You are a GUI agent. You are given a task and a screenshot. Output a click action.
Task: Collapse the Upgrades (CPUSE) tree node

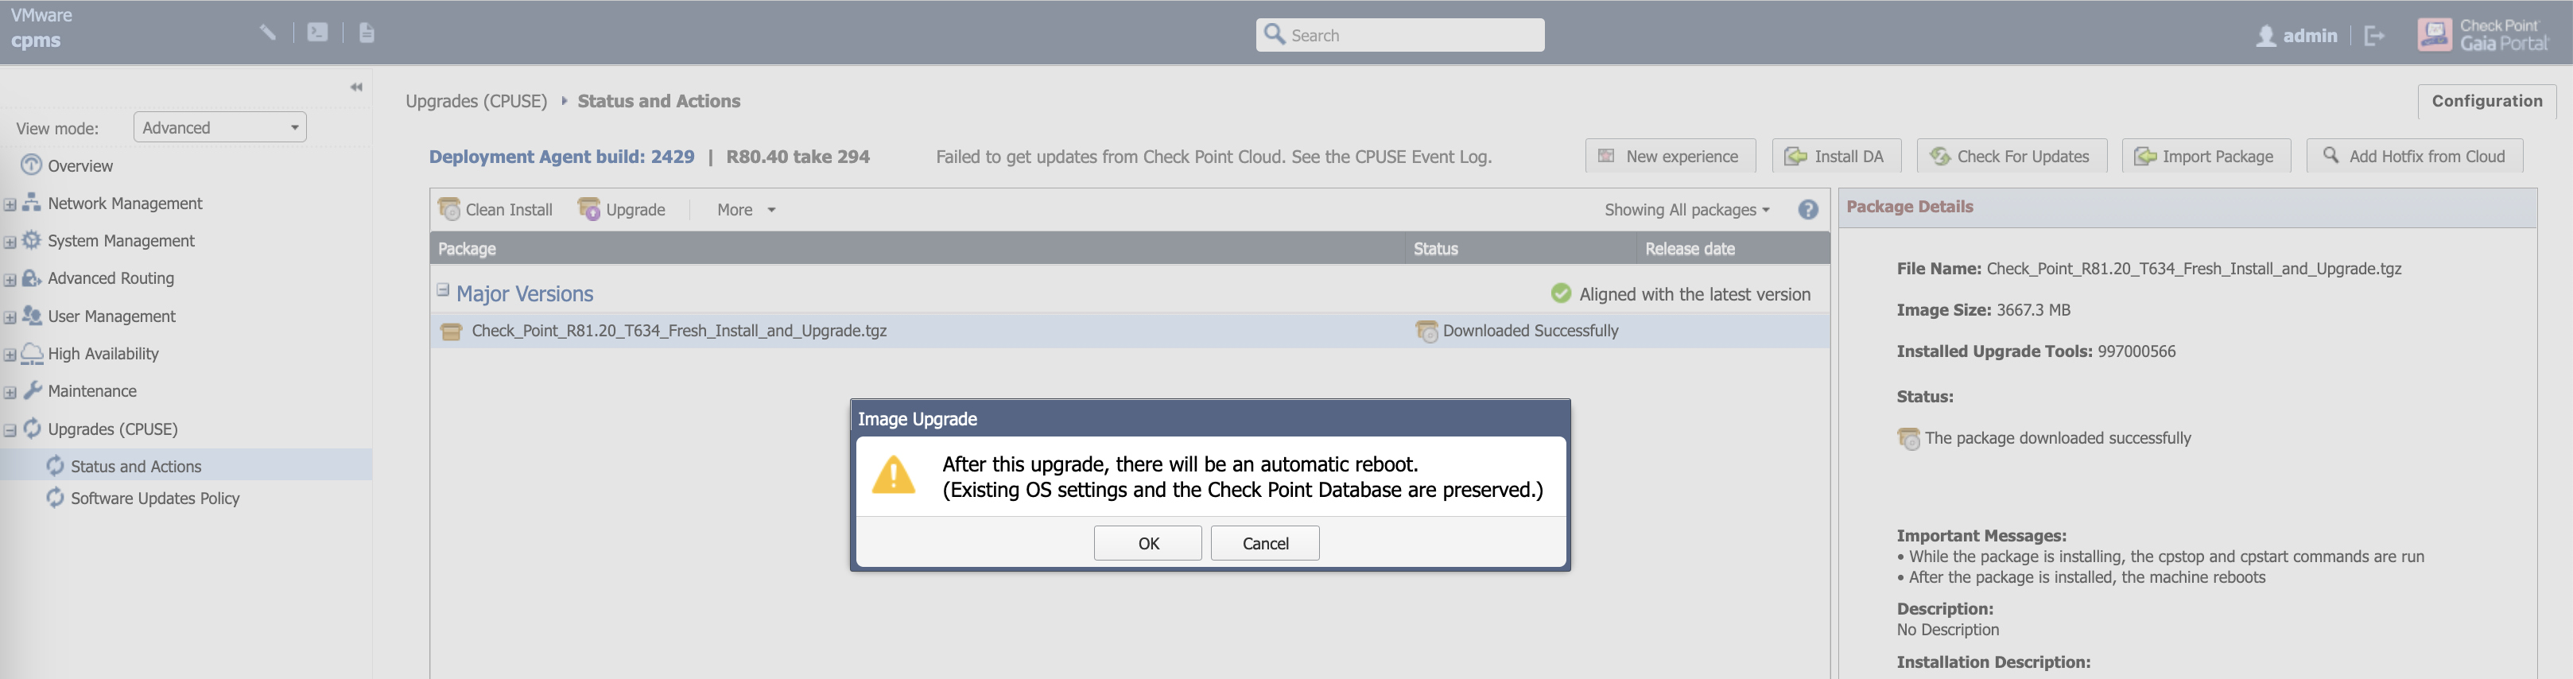click(10, 429)
